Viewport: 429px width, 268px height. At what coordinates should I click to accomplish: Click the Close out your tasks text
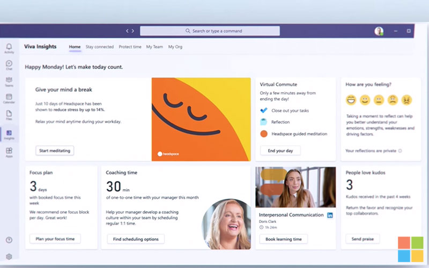[x=290, y=110]
